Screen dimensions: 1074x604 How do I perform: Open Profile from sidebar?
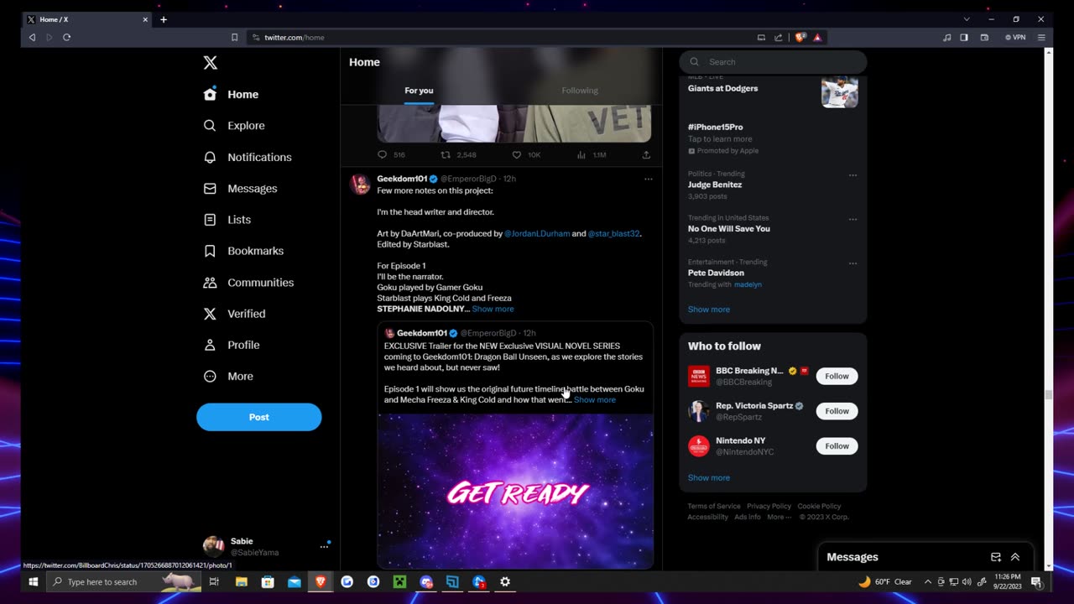(x=232, y=345)
